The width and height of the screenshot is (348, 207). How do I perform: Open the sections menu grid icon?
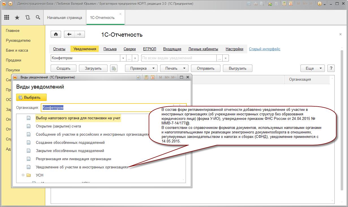7,17
